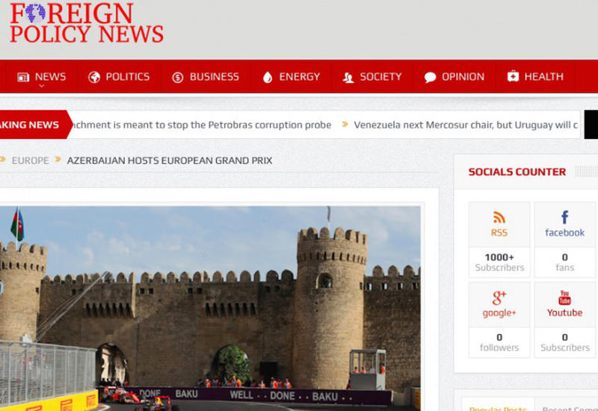Click the globe icon next to POLITICS

click(94, 77)
